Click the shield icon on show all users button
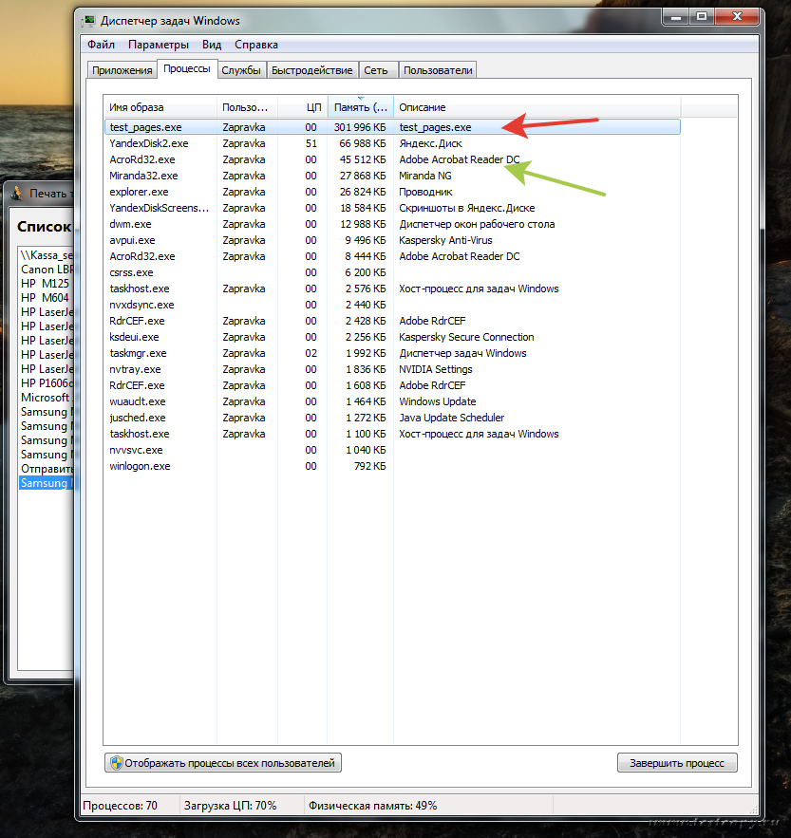The width and height of the screenshot is (791, 838). [116, 763]
